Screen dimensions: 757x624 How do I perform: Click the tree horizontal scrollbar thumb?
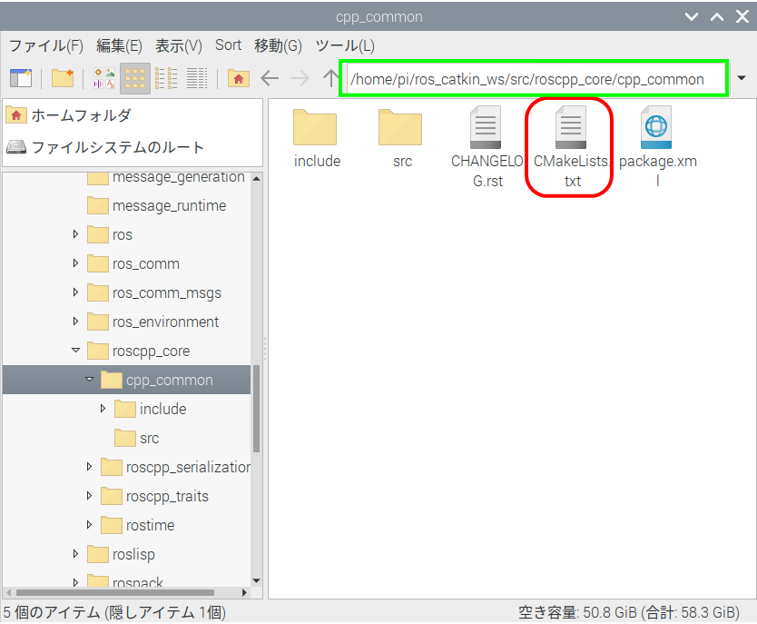coord(115,592)
